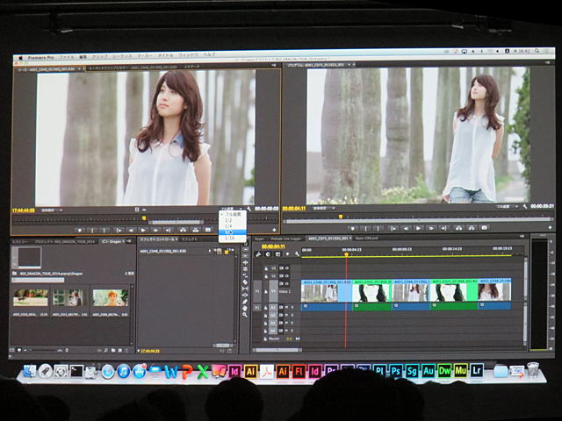Open Photoshop from the Dock
Image resolution: width=562 pixels, height=421 pixels.
(395, 371)
